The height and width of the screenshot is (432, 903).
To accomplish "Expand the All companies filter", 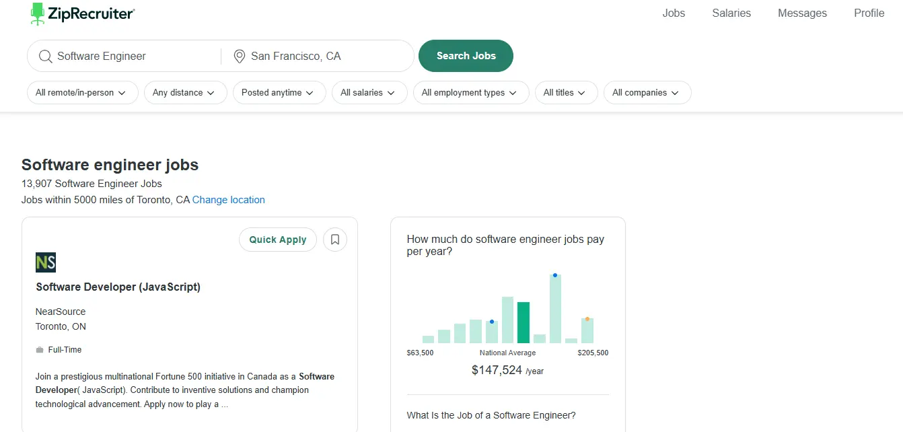I will click(647, 93).
